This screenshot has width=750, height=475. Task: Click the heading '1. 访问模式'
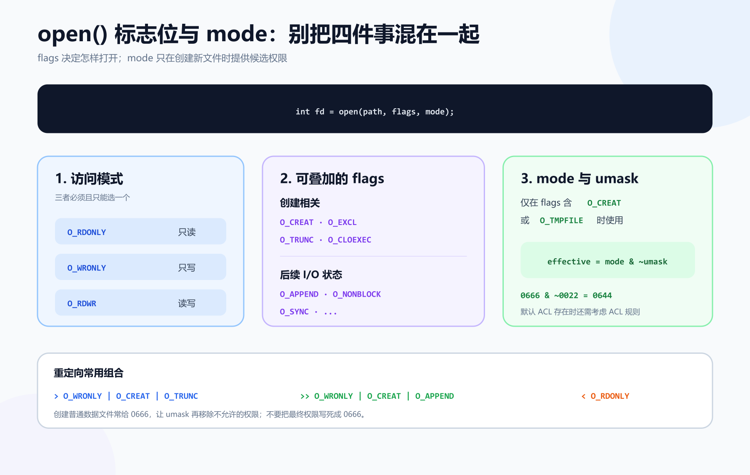[89, 179]
